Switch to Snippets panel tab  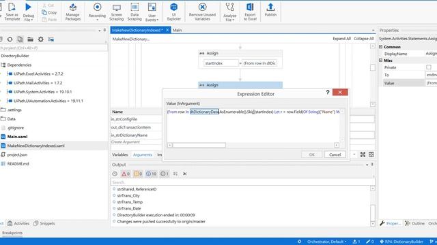pos(44,223)
